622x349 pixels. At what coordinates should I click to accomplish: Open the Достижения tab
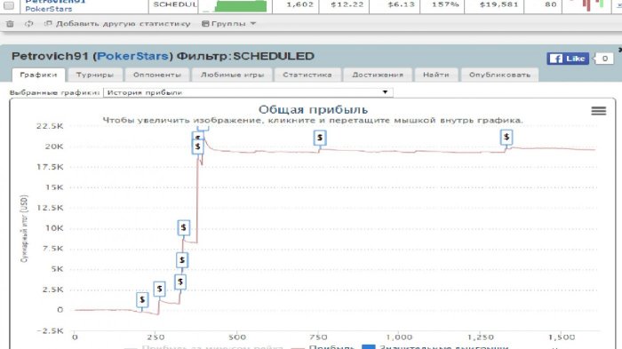tap(378, 75)
